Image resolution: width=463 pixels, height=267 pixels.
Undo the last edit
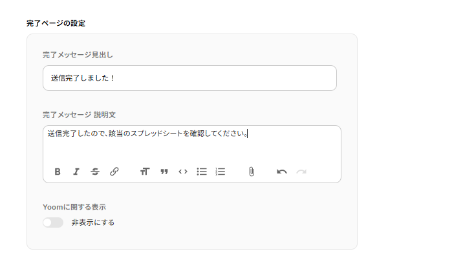tap(282, 172)
